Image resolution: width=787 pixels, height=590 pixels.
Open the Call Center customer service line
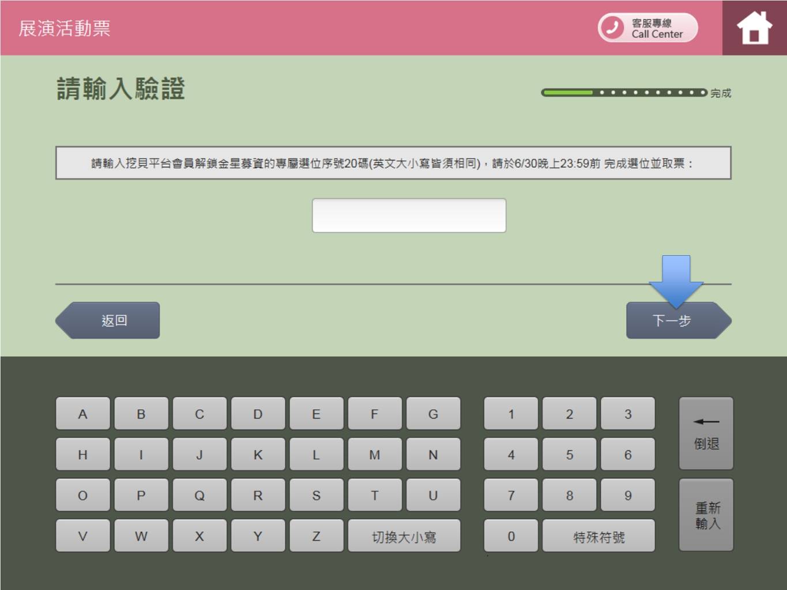click(647, 28)
